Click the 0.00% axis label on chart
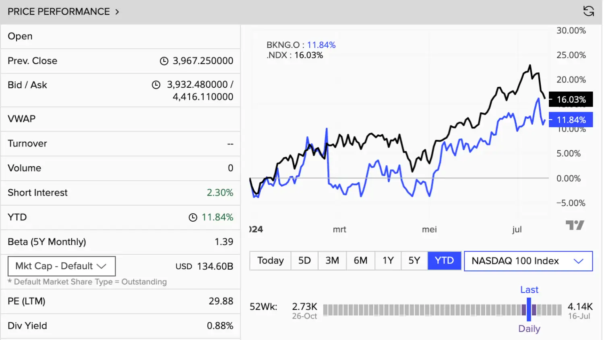 tap(569, 178)
